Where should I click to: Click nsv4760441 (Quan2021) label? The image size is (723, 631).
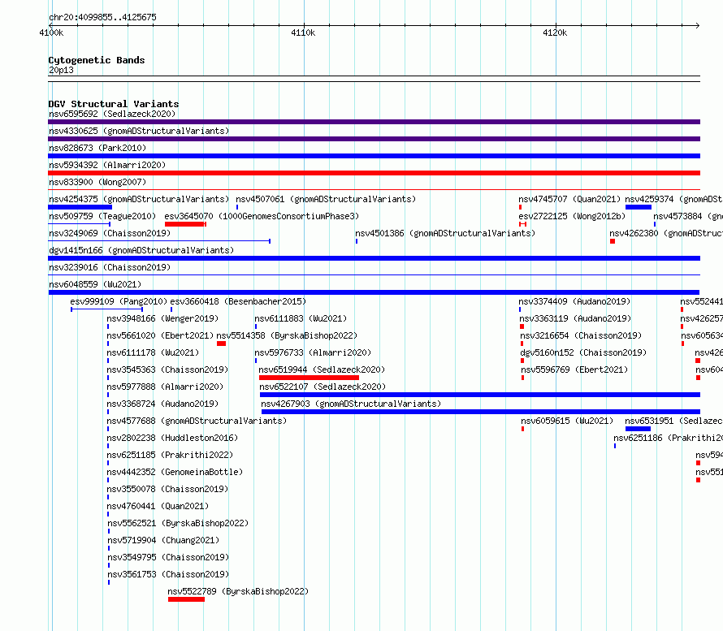[x=158, y=506]
